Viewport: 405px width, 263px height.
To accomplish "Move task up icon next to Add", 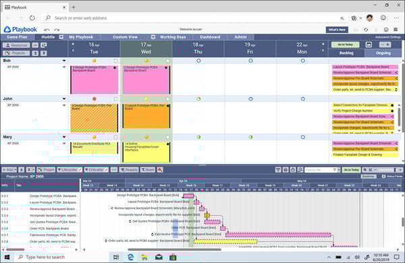I will (22, 170).
